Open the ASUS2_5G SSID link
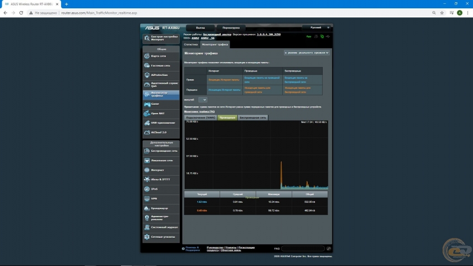The height and width of the screenshot is (266, 473). tap(207, 38)
